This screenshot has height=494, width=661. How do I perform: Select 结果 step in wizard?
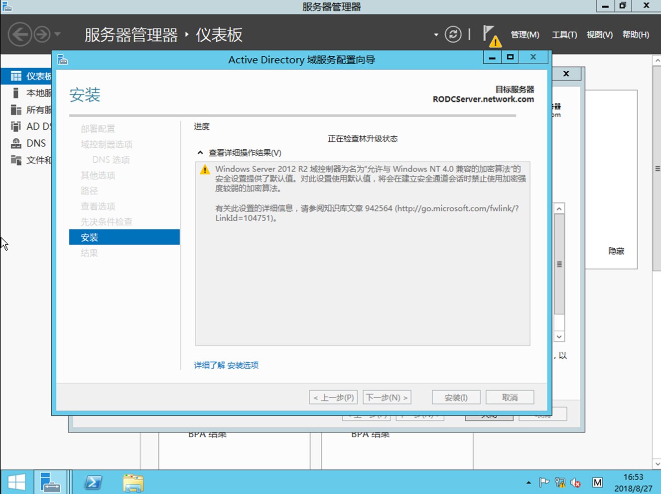(x=90, y=253)
